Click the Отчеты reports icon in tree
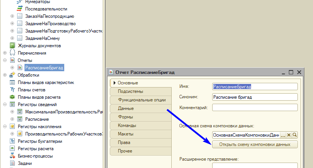Image resolution: width=313 pixels, height=168 pixels. tap(12, 60)
